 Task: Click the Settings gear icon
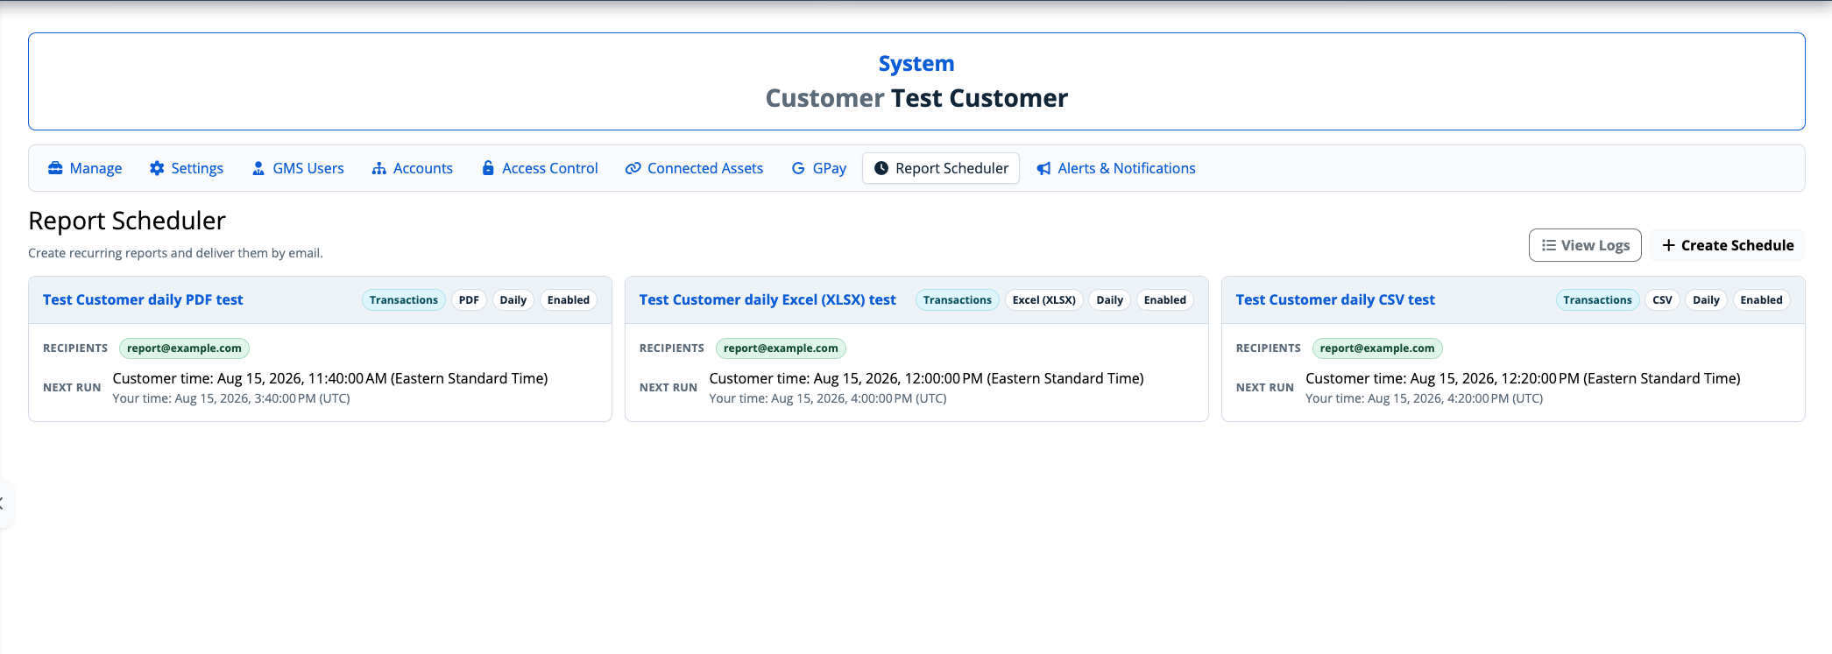click(x=157, y=168)
